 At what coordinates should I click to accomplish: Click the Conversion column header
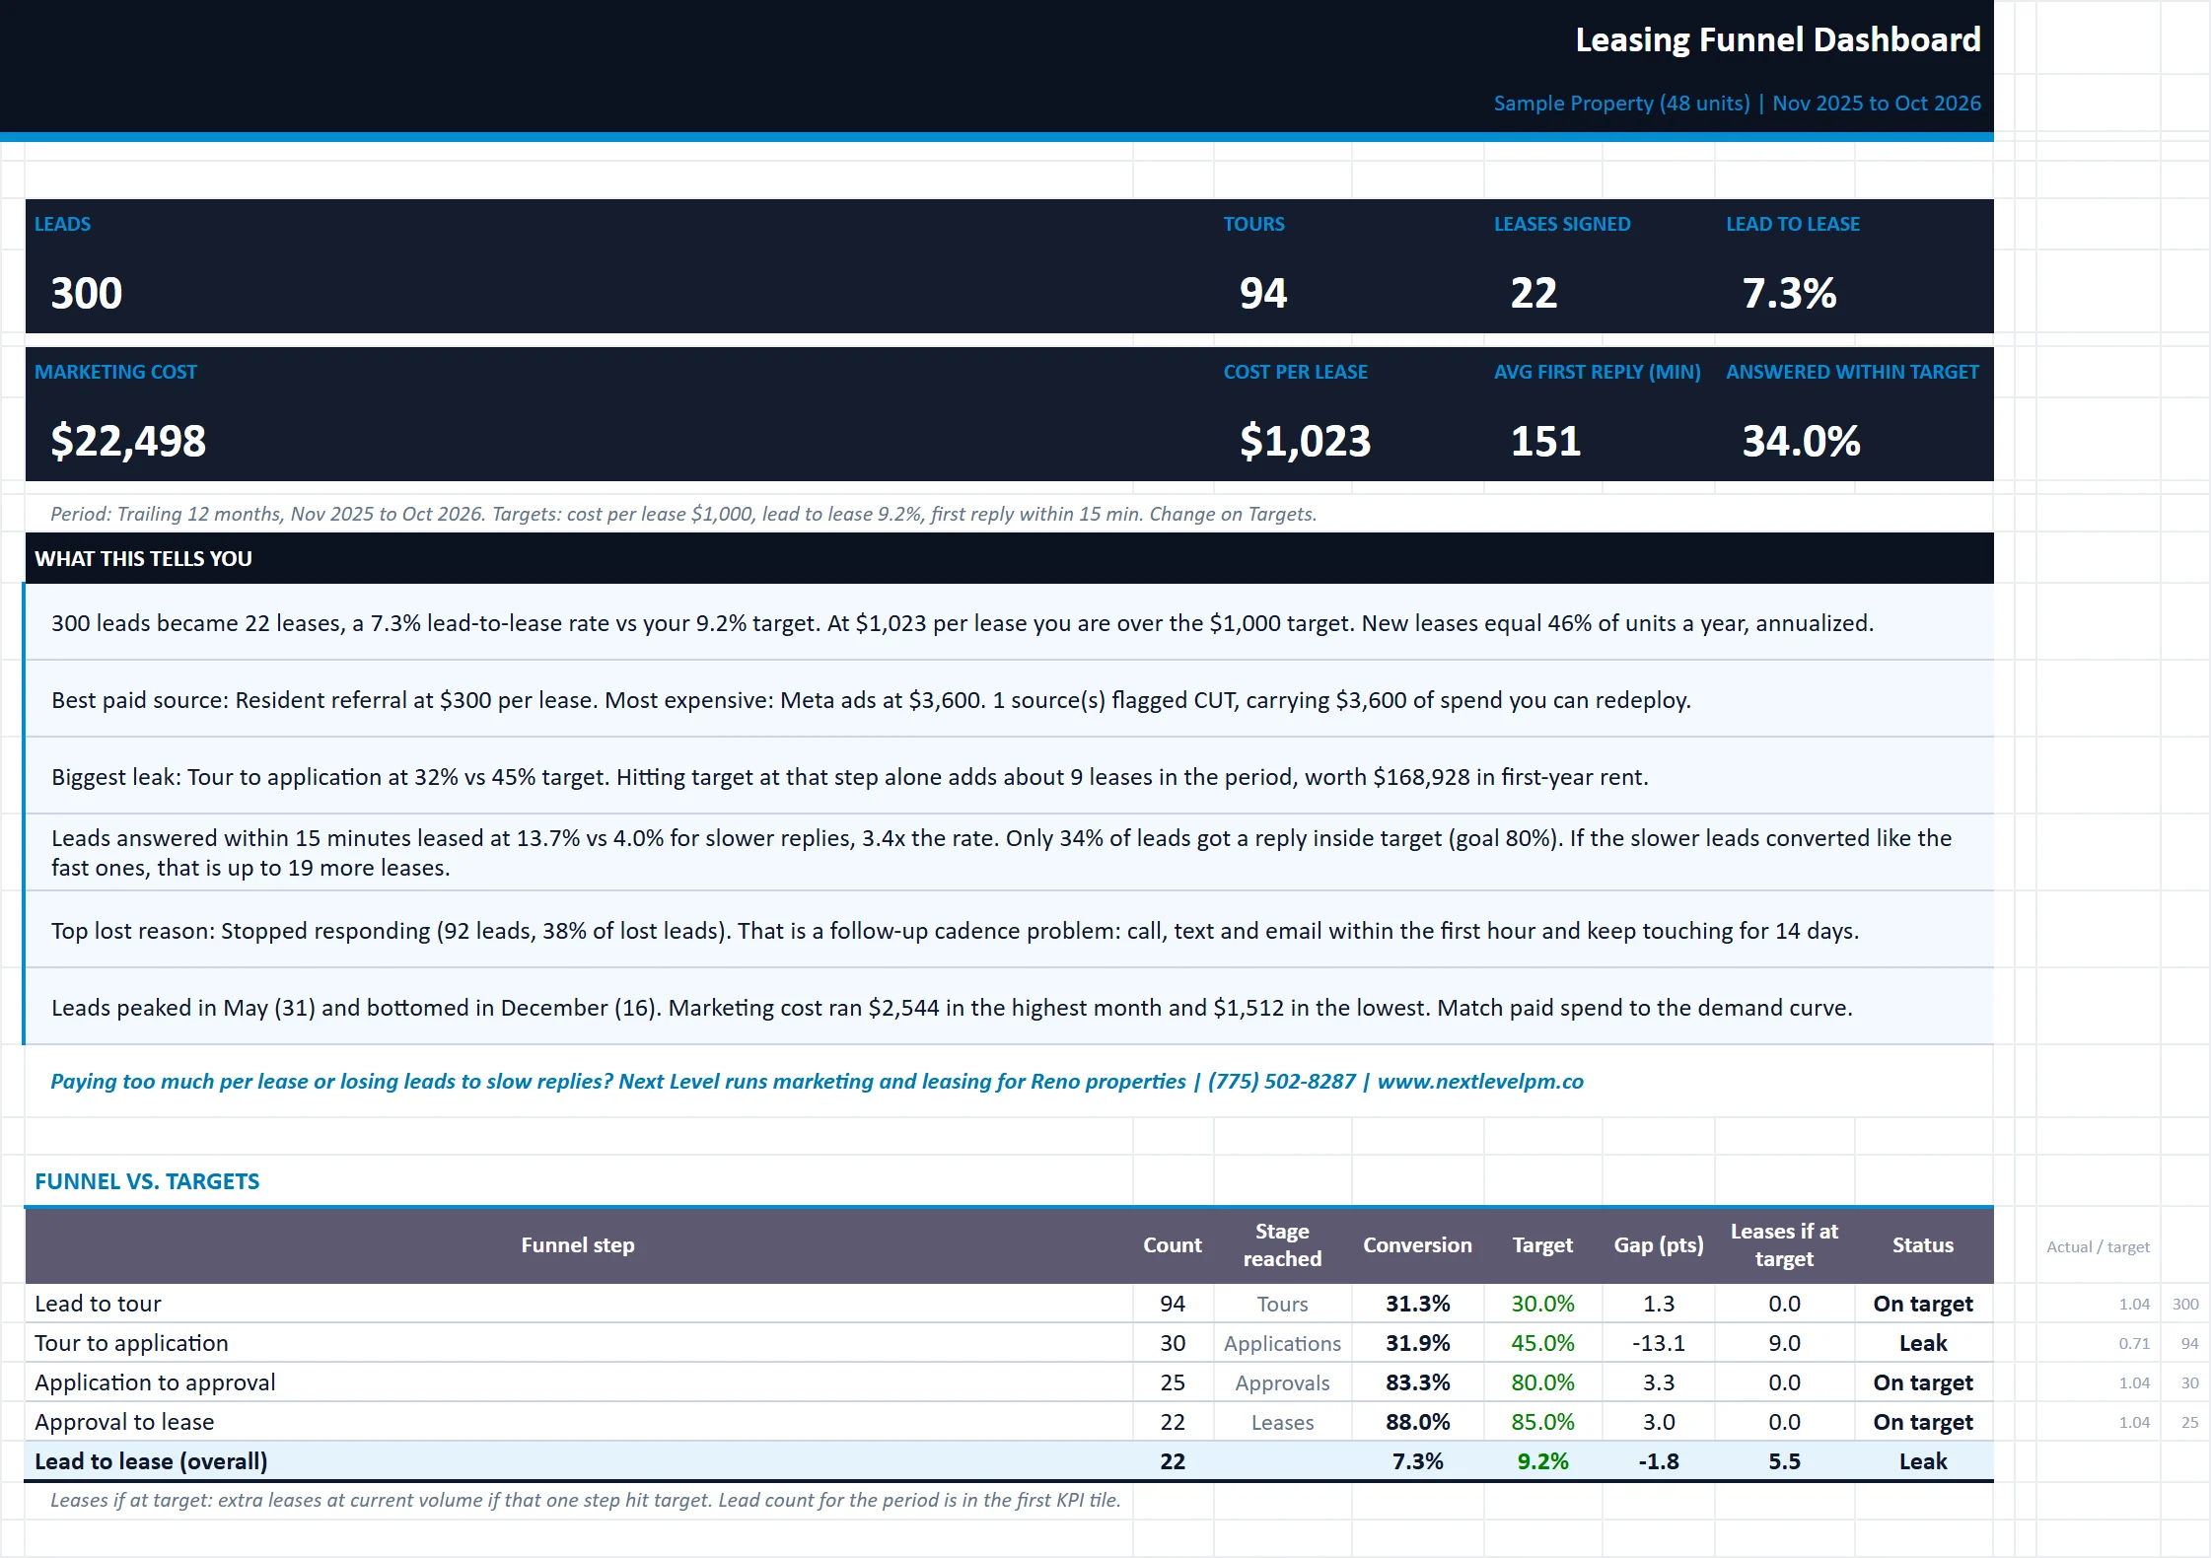(1417, 1245)
